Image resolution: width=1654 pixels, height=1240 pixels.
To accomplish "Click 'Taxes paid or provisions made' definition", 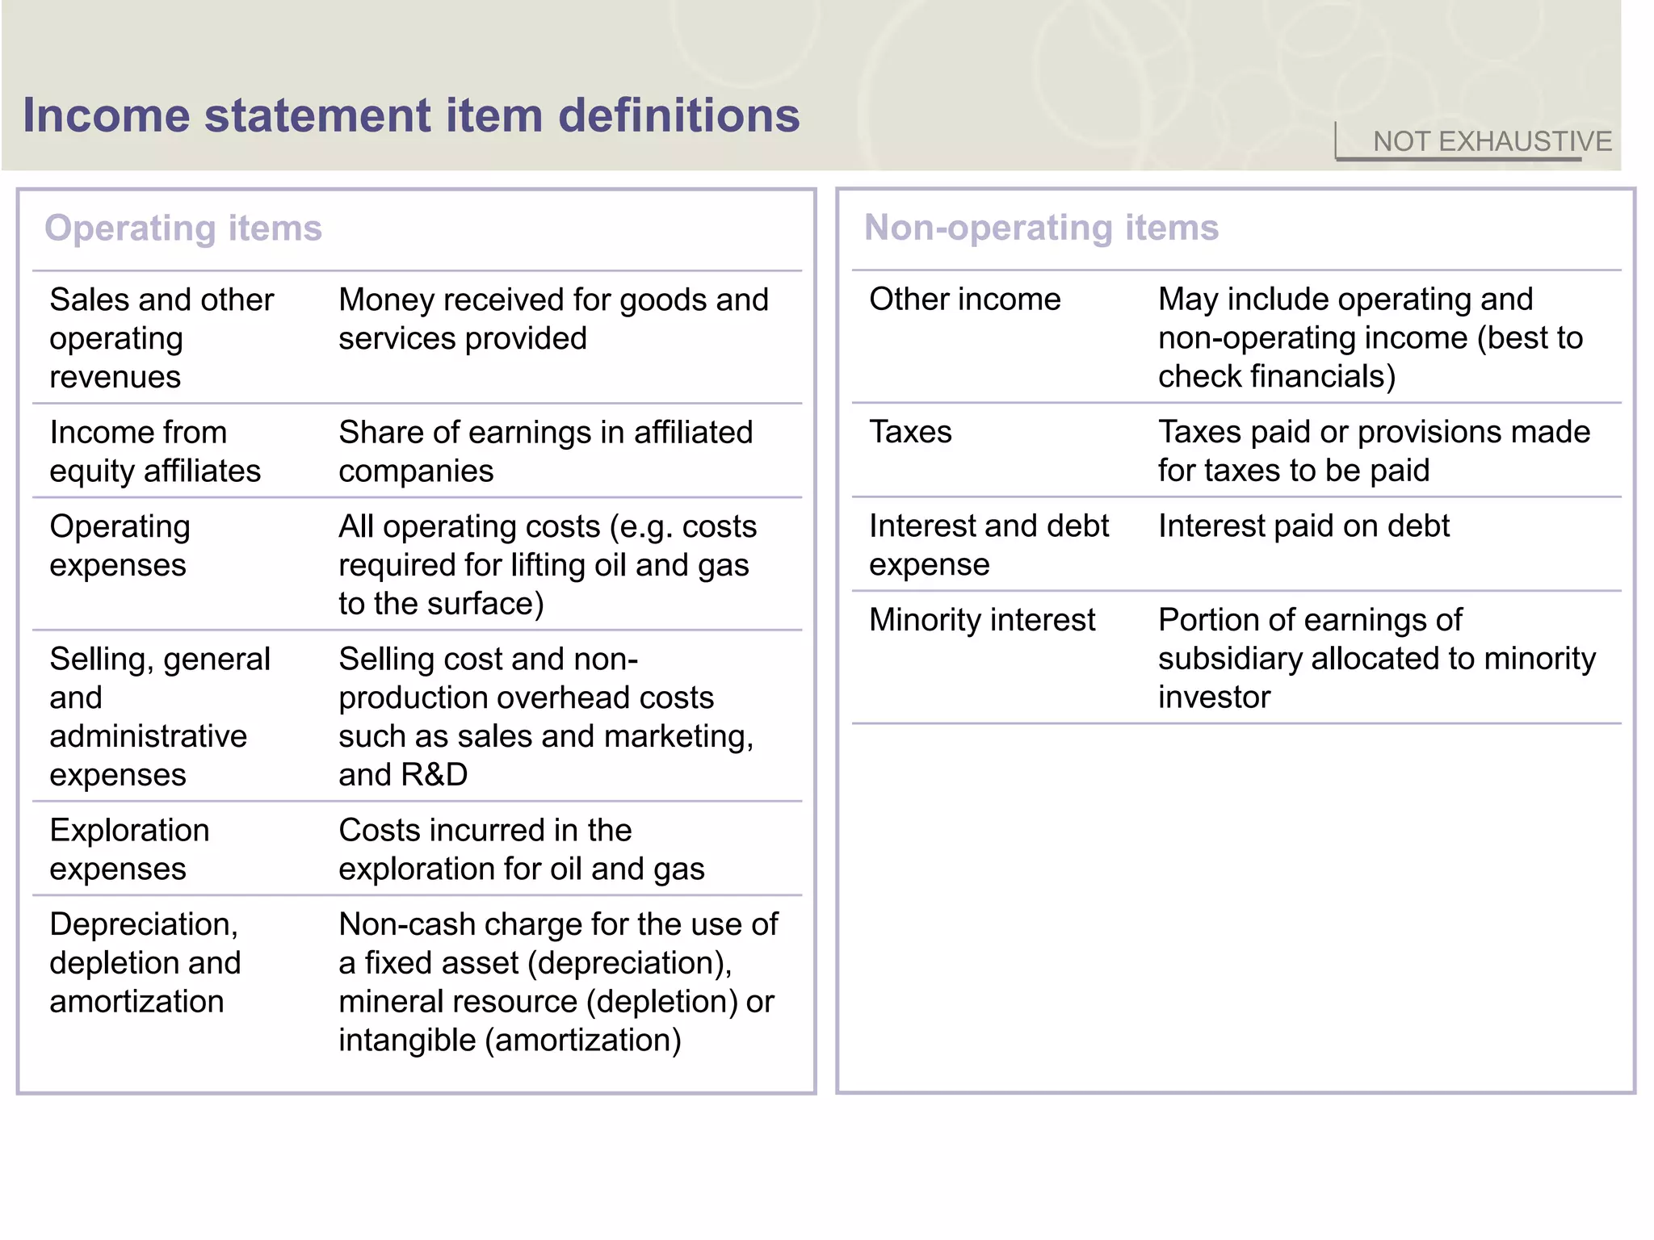I will tap(1374, 450).
